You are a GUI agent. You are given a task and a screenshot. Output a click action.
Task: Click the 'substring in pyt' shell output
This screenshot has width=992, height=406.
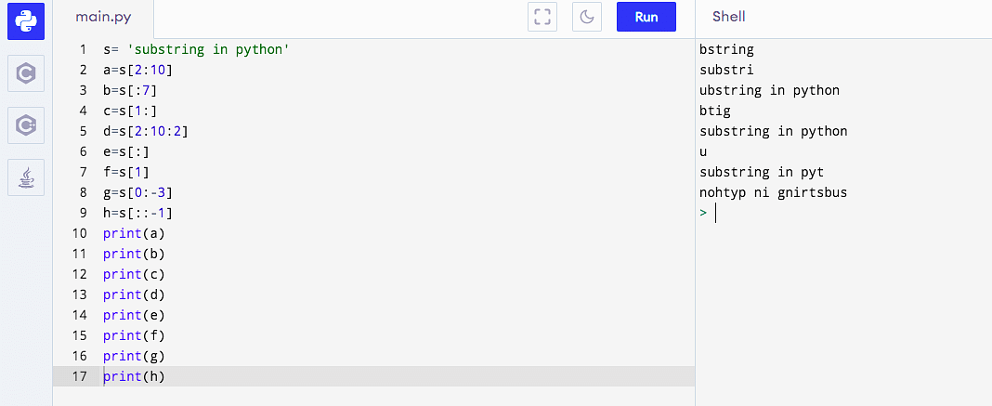[x=761, y=173]
